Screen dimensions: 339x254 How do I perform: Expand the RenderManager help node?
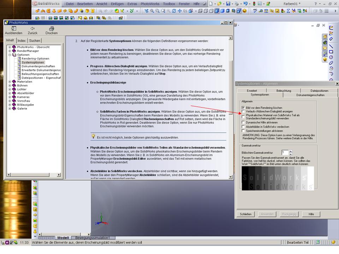(10, 51)
